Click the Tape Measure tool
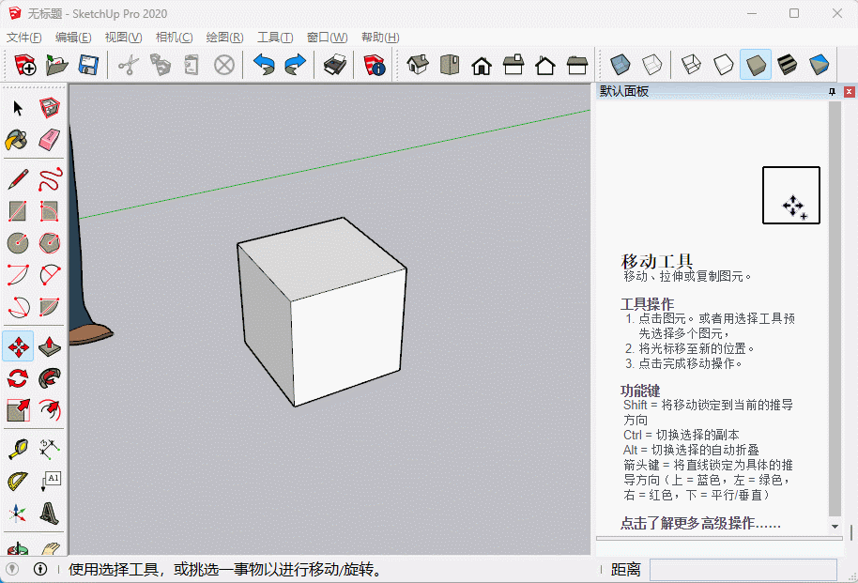The height and width of the screenshot is (583, 858). 18,449
